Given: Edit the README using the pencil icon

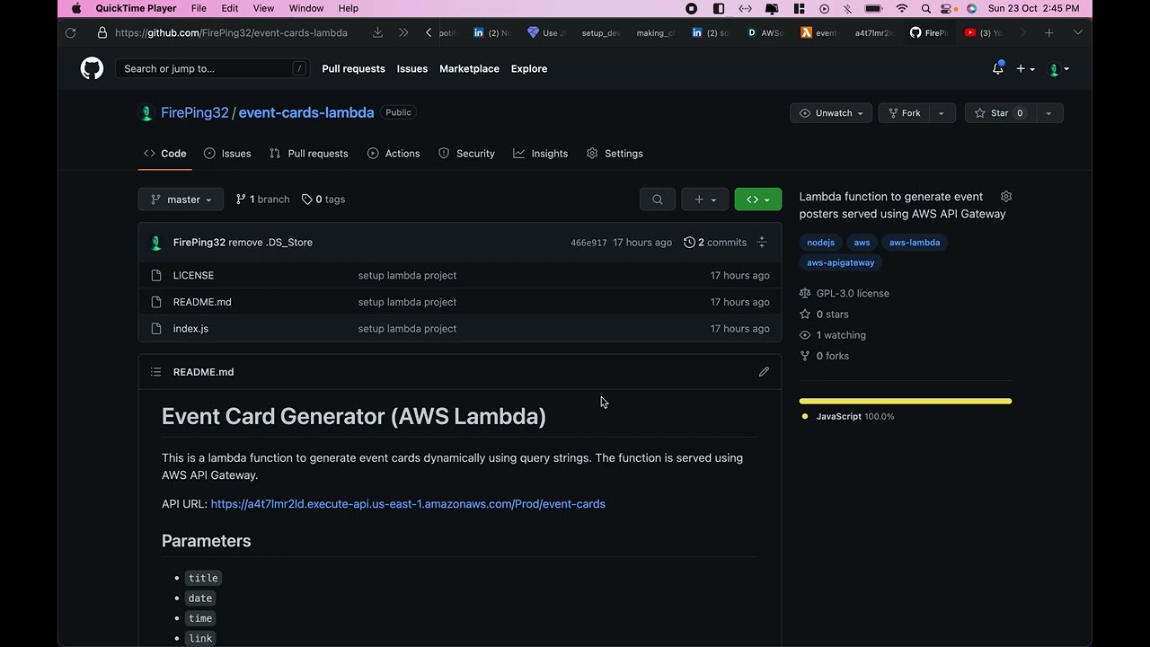Looking at the screenshot, I should pos(764,372).
